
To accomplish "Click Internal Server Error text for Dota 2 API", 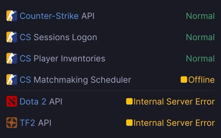I will [x=174, y=102].
